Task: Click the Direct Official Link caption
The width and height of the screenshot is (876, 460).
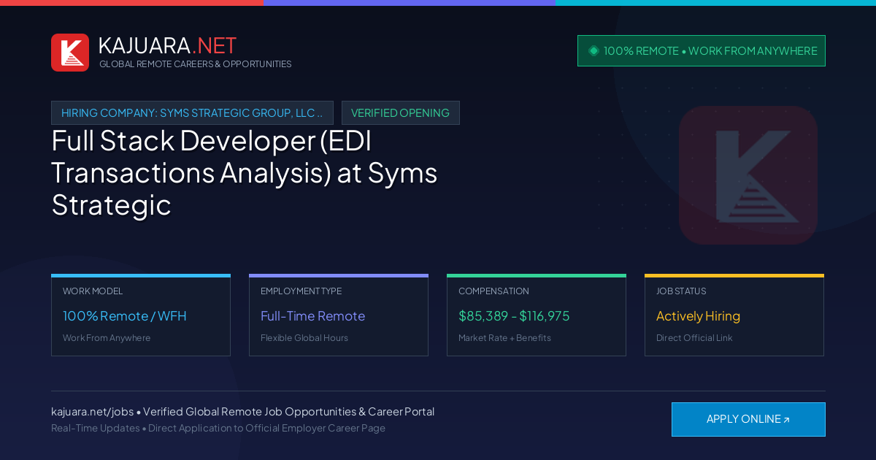Action: point(694,338)
